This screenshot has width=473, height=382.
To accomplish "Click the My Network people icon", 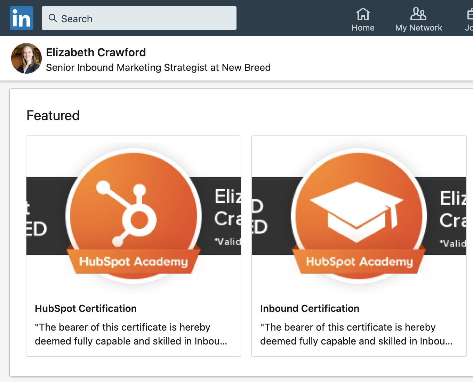I will 418,14.
